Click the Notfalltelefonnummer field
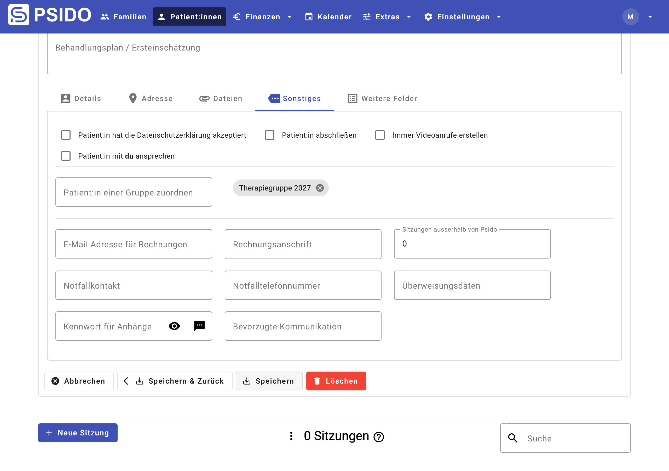The image size is (669, 471). click(x=303, y=285)
